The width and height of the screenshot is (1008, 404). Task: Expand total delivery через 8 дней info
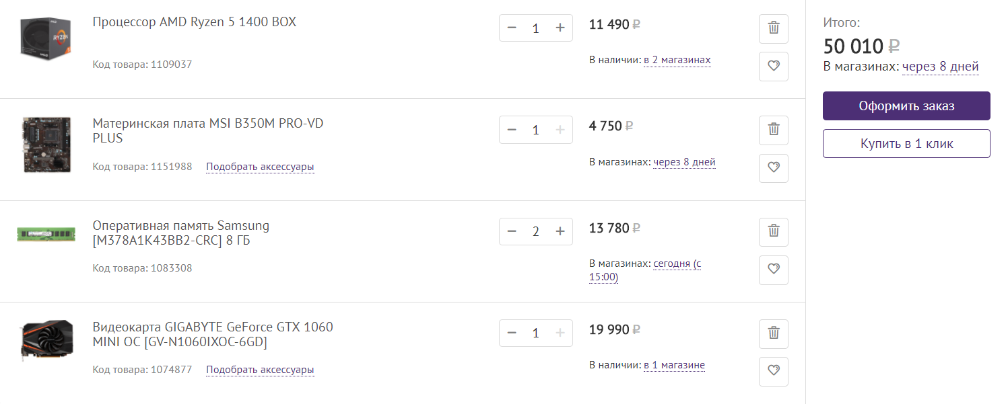(940, 67)
